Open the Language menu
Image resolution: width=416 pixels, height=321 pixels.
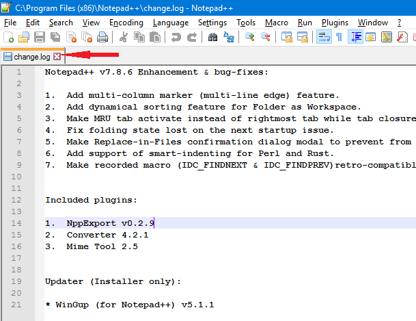(171, 23)
